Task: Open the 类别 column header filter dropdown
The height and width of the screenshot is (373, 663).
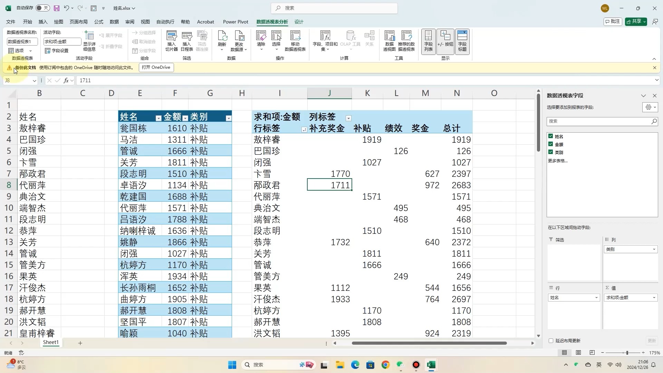Action: (228, 118)
